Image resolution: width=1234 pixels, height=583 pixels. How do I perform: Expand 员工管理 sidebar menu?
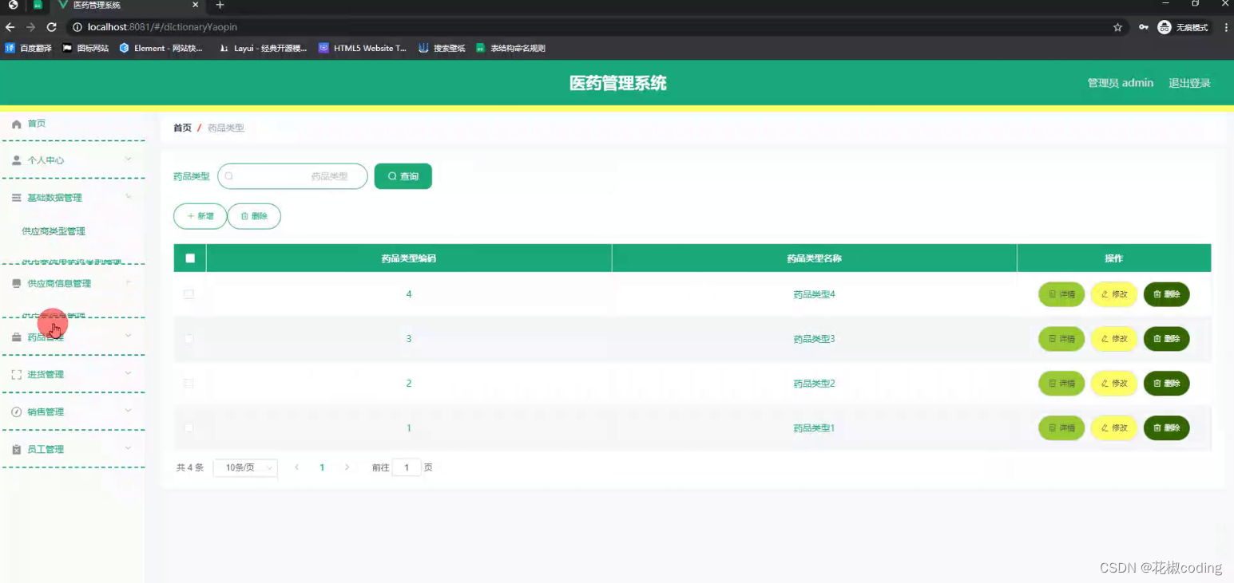73,449
